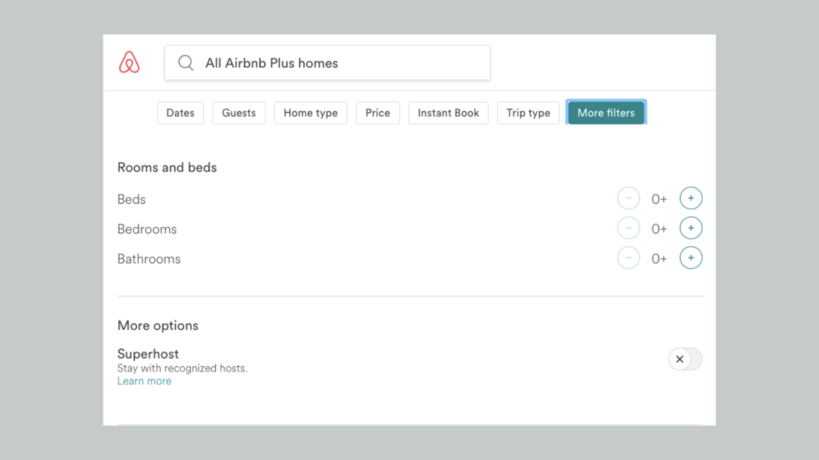
Task: Open the Dates filter dropdown
Action: tap(180, 113)
